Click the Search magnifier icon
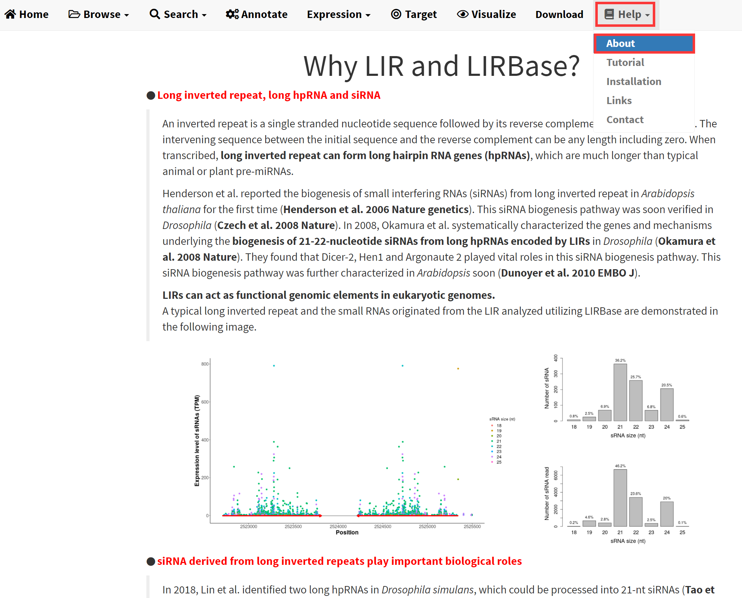 click(x=154, y=14)
